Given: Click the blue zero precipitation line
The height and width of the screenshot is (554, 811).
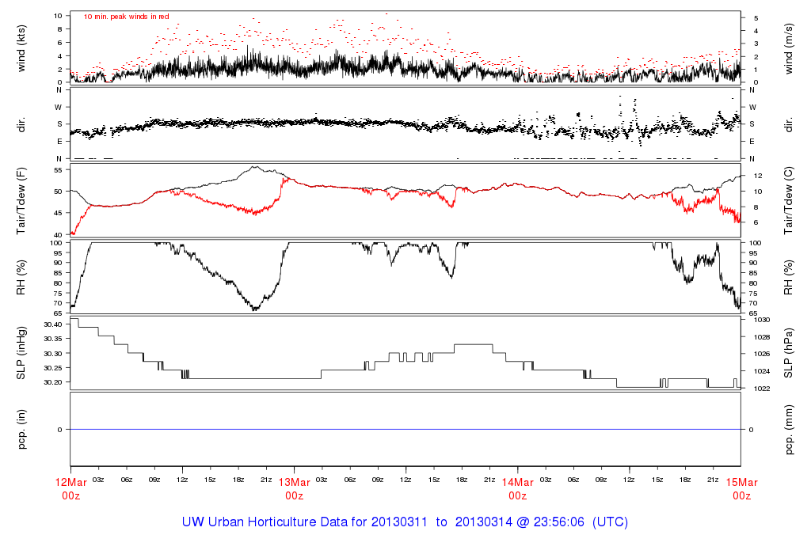Looking at the screenshot, I should [405, 430].
